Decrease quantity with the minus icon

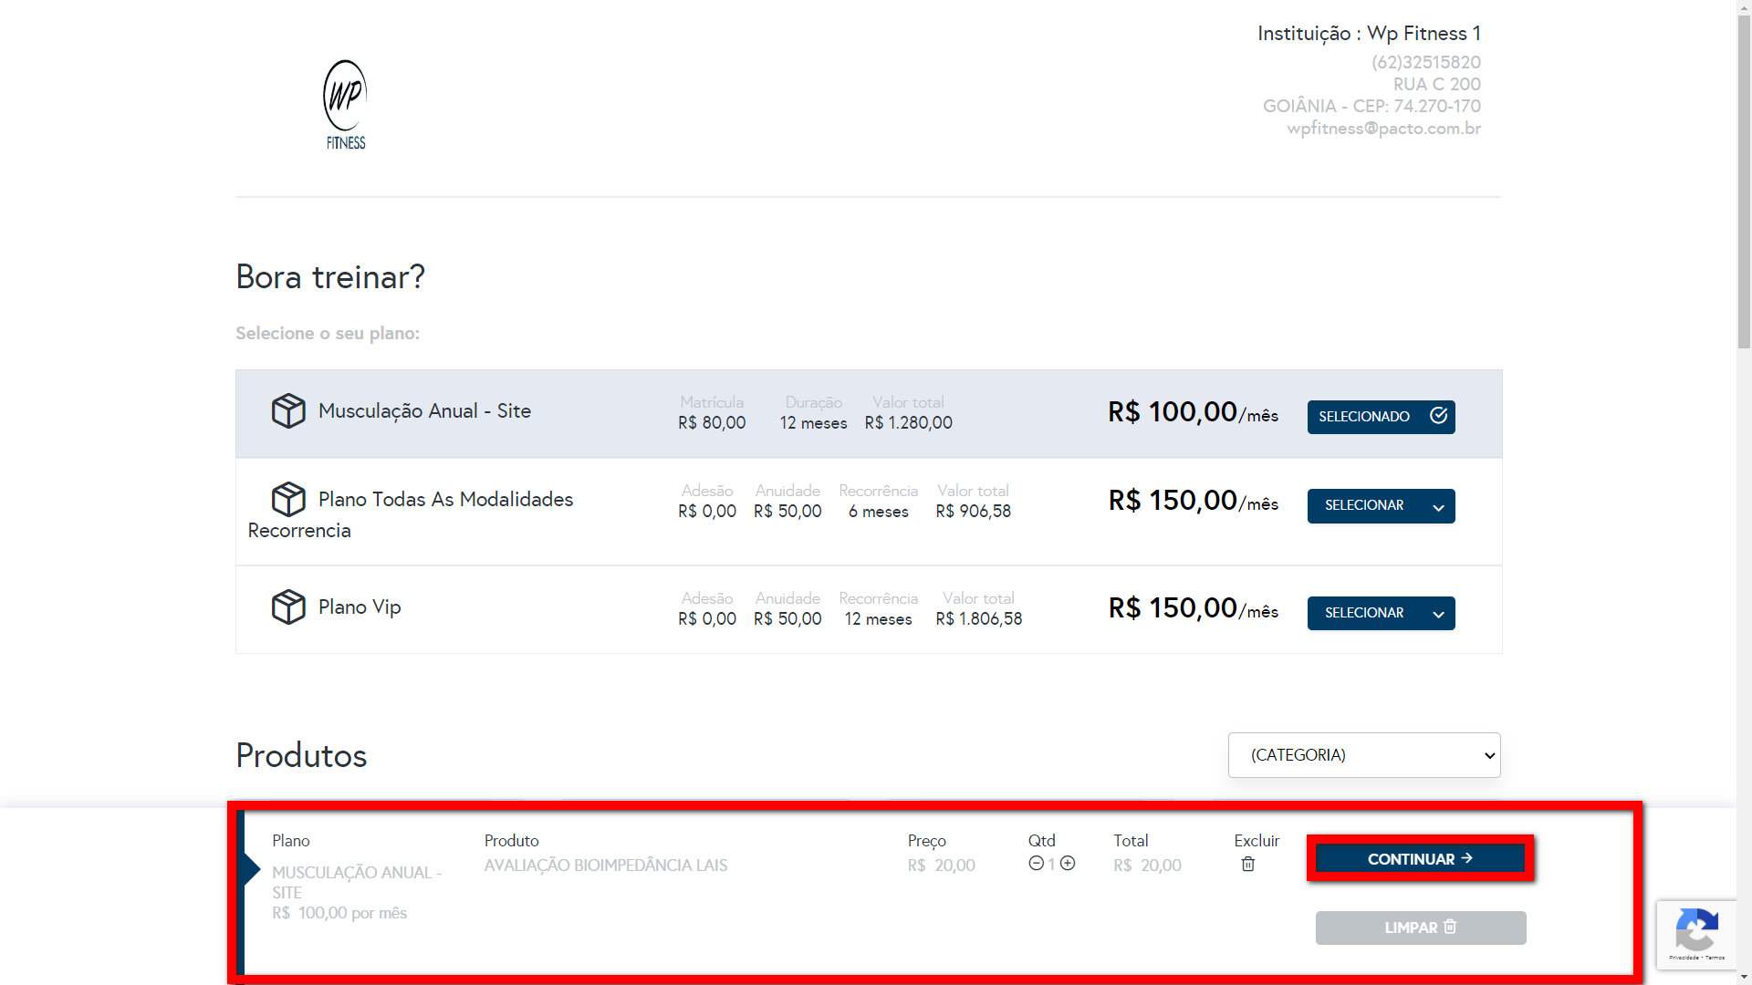pos(1036,864)
